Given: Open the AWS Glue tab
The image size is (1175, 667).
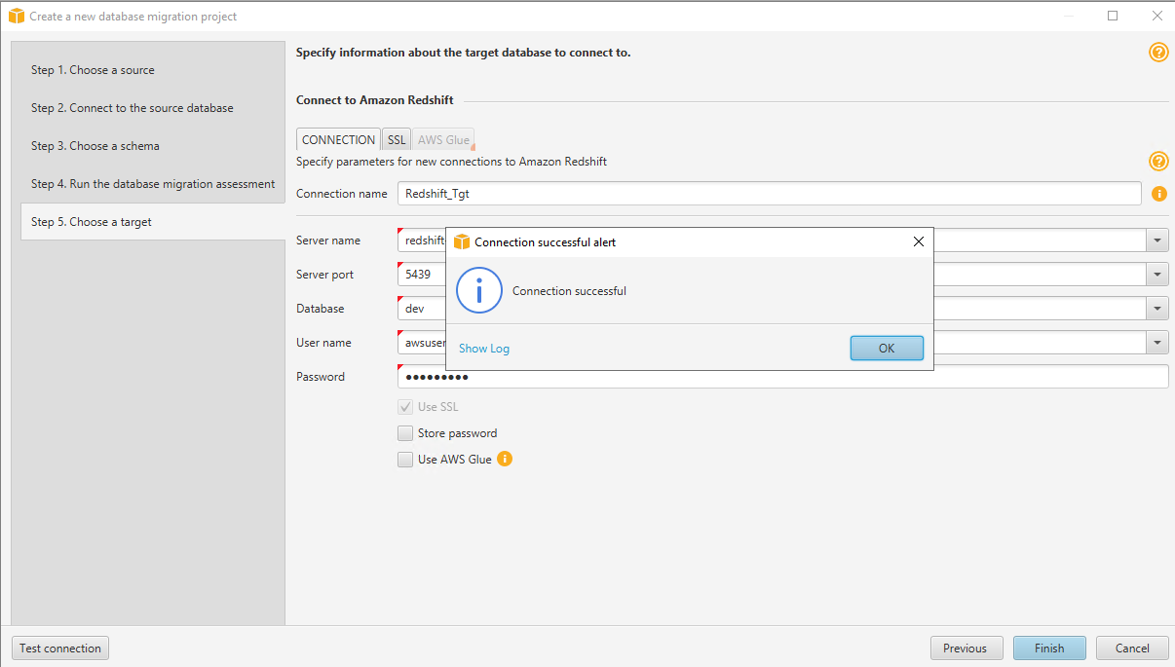Looking at the screenshot, I should [443, 140].
